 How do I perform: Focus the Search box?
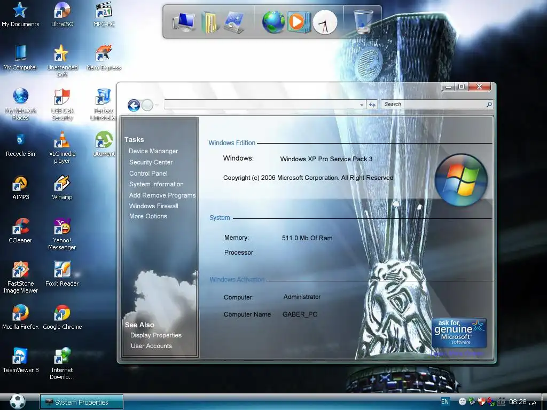(433, 104)
